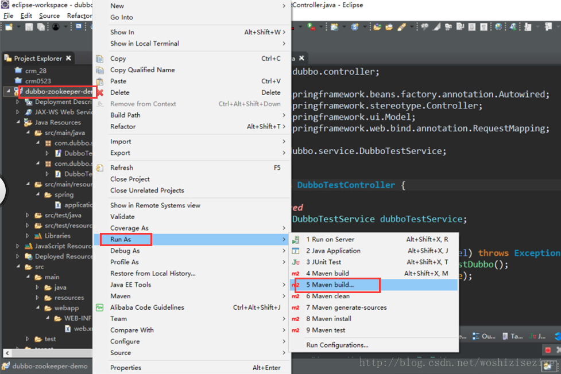Viewport: 561px width, 374px height.
Task: Collapse the dubbo-zookeeper-demo project node
Action: coord(8,91)
